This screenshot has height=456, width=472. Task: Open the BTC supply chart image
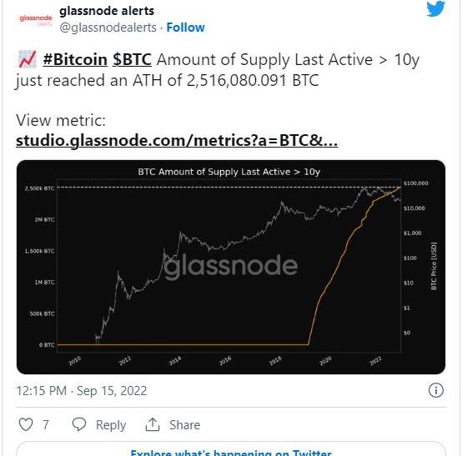coord(231,267)
